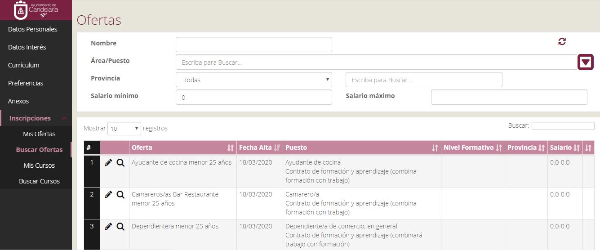Sort table by the Puesto column
Image resolution: width=600 pixels, height=250 pixels.
tap(362, 147)
